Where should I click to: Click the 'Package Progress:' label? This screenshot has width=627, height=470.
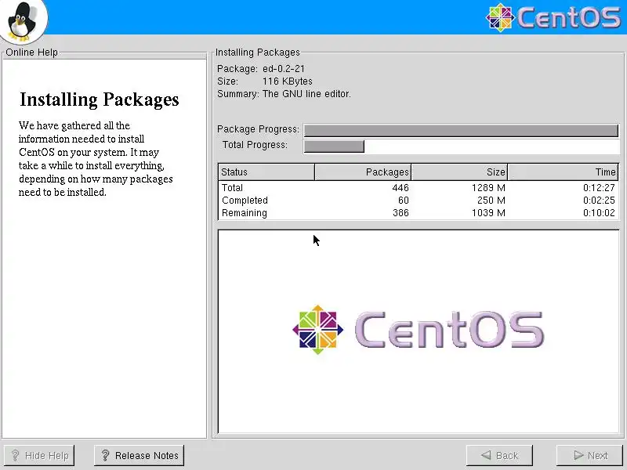258,129
